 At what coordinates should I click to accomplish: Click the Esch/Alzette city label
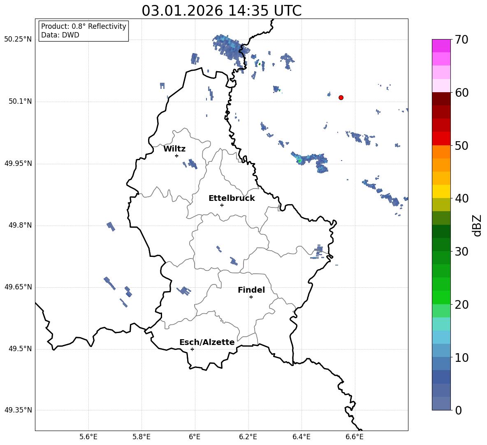pyautogui.click(x=207, y=342)
